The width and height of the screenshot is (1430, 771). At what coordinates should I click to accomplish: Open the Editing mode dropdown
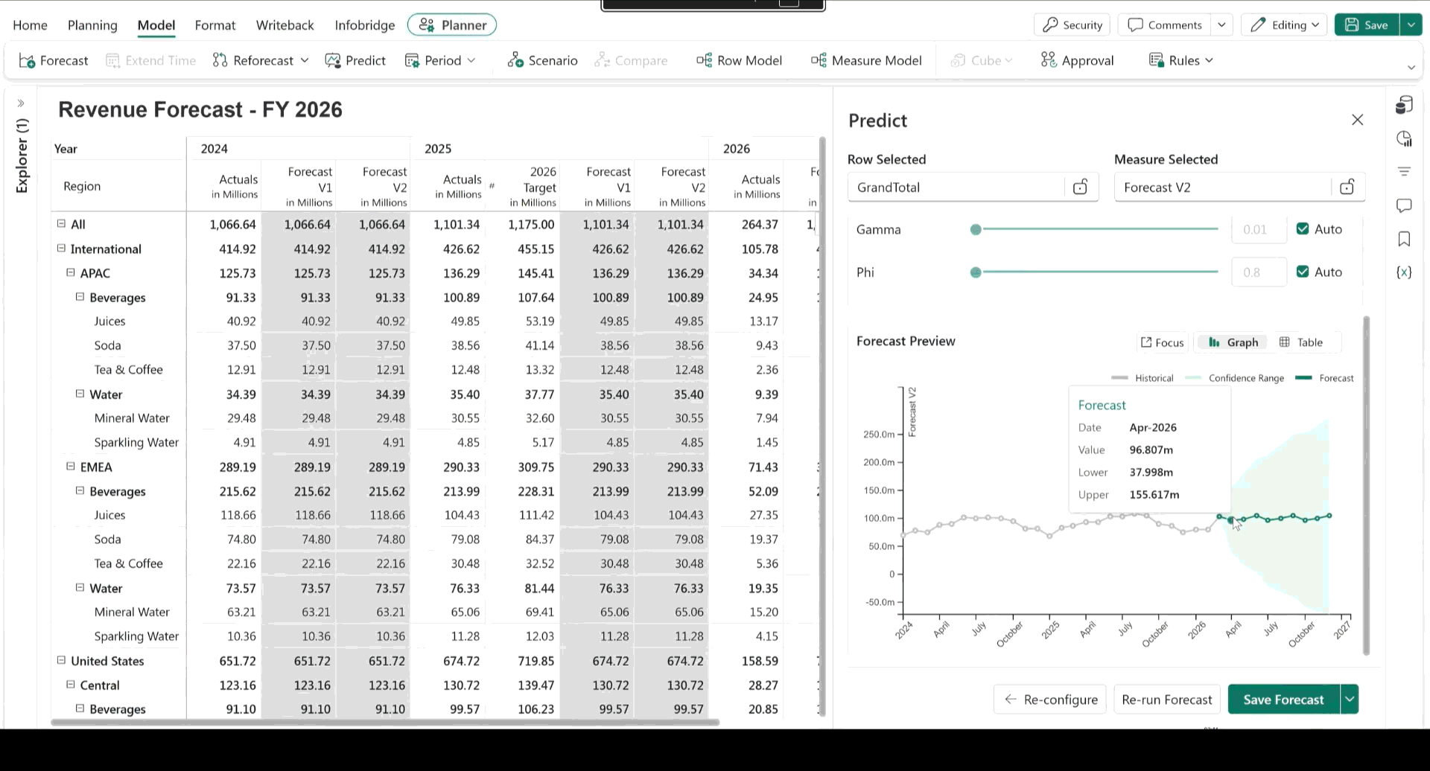(1286, 25)
